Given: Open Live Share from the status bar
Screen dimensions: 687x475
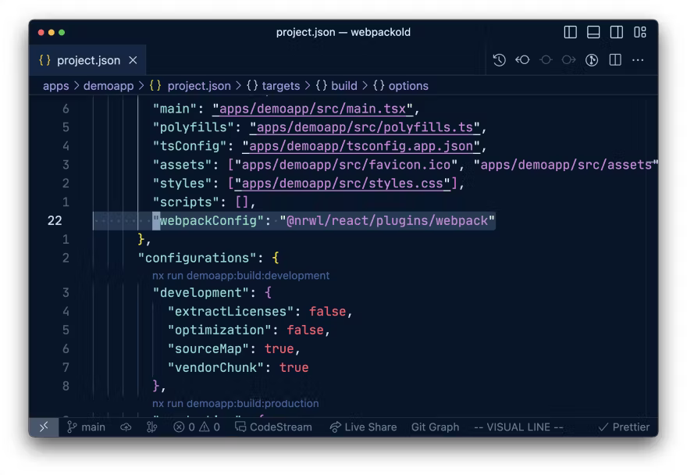Looking at the screenshot, I should (363, 427).
